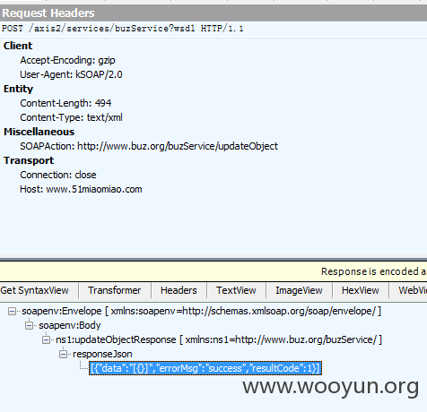The width and height of the screenshot is (427, 412).
Task: Collapse the soapenv:Body tree node
Action: click(x=29, y=325)
